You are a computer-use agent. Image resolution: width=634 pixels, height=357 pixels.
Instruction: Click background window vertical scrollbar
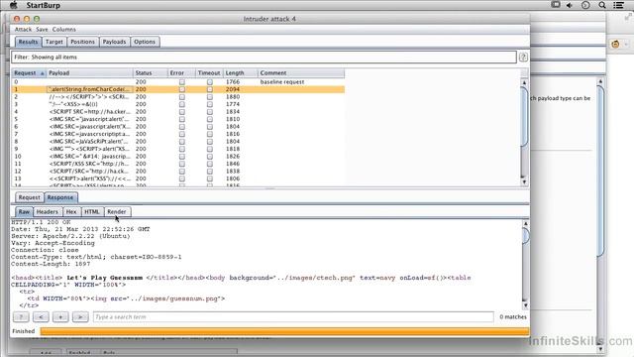tap(600, 214)
